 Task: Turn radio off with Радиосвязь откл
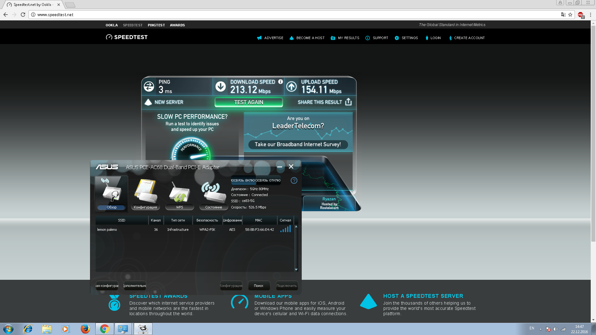pyautogui.click(x=269, y=180)
